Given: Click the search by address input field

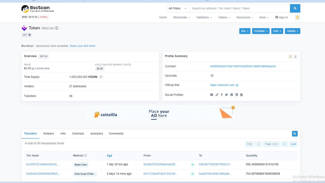Looking at the screenshot, I should click(x=240, y=8).
